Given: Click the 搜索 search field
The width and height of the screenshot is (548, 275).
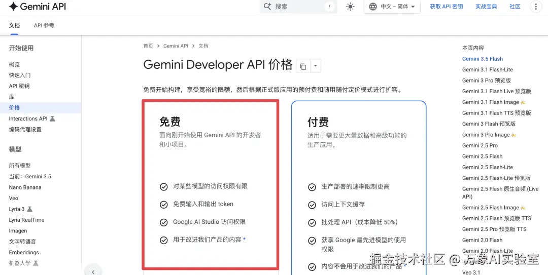Looking at the screenshot, I should point(298,7).
